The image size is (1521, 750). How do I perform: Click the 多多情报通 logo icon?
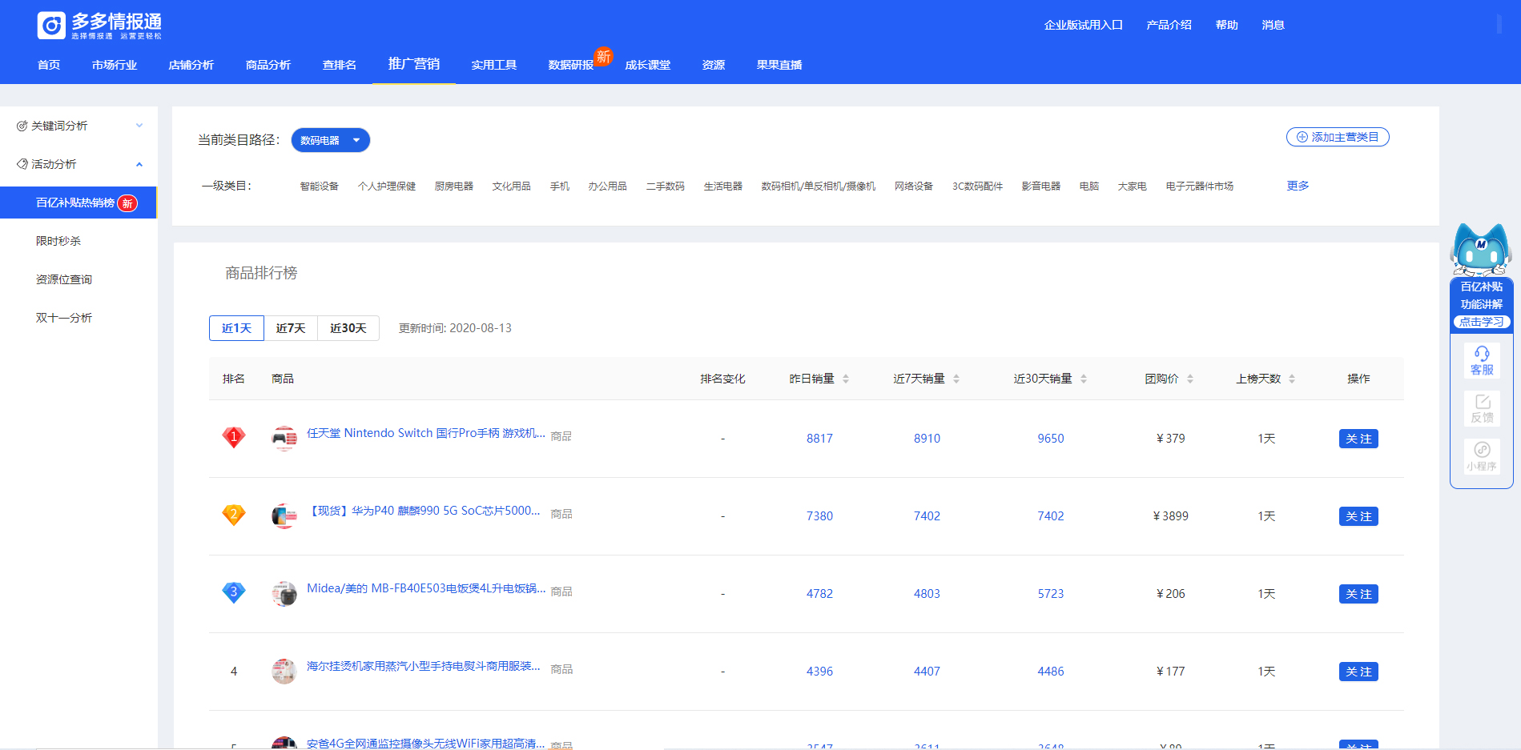(51, 26)
